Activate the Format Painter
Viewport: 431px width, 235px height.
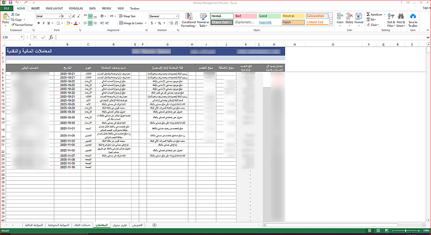point(22,25)
